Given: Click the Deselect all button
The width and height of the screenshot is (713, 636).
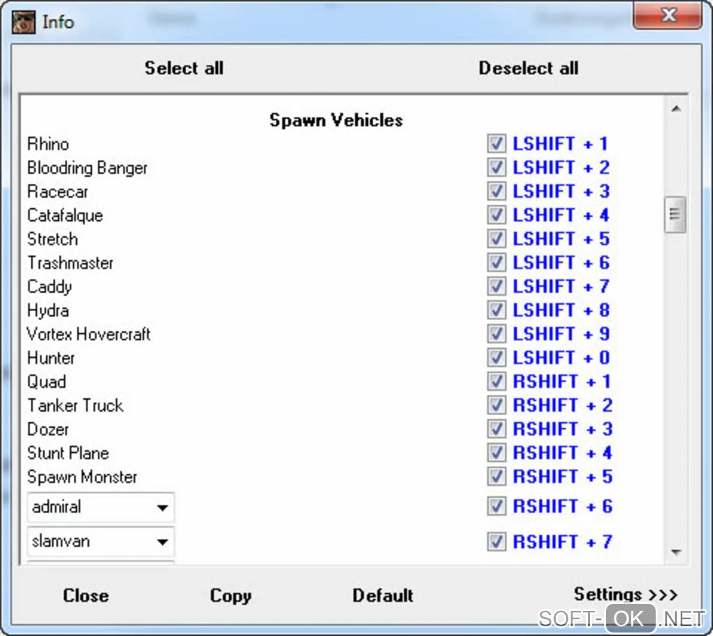Looking at the screenshot, I should [528, 68].
